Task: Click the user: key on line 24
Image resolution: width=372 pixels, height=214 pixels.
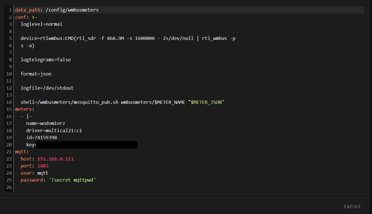Action: tap(28, 173)
